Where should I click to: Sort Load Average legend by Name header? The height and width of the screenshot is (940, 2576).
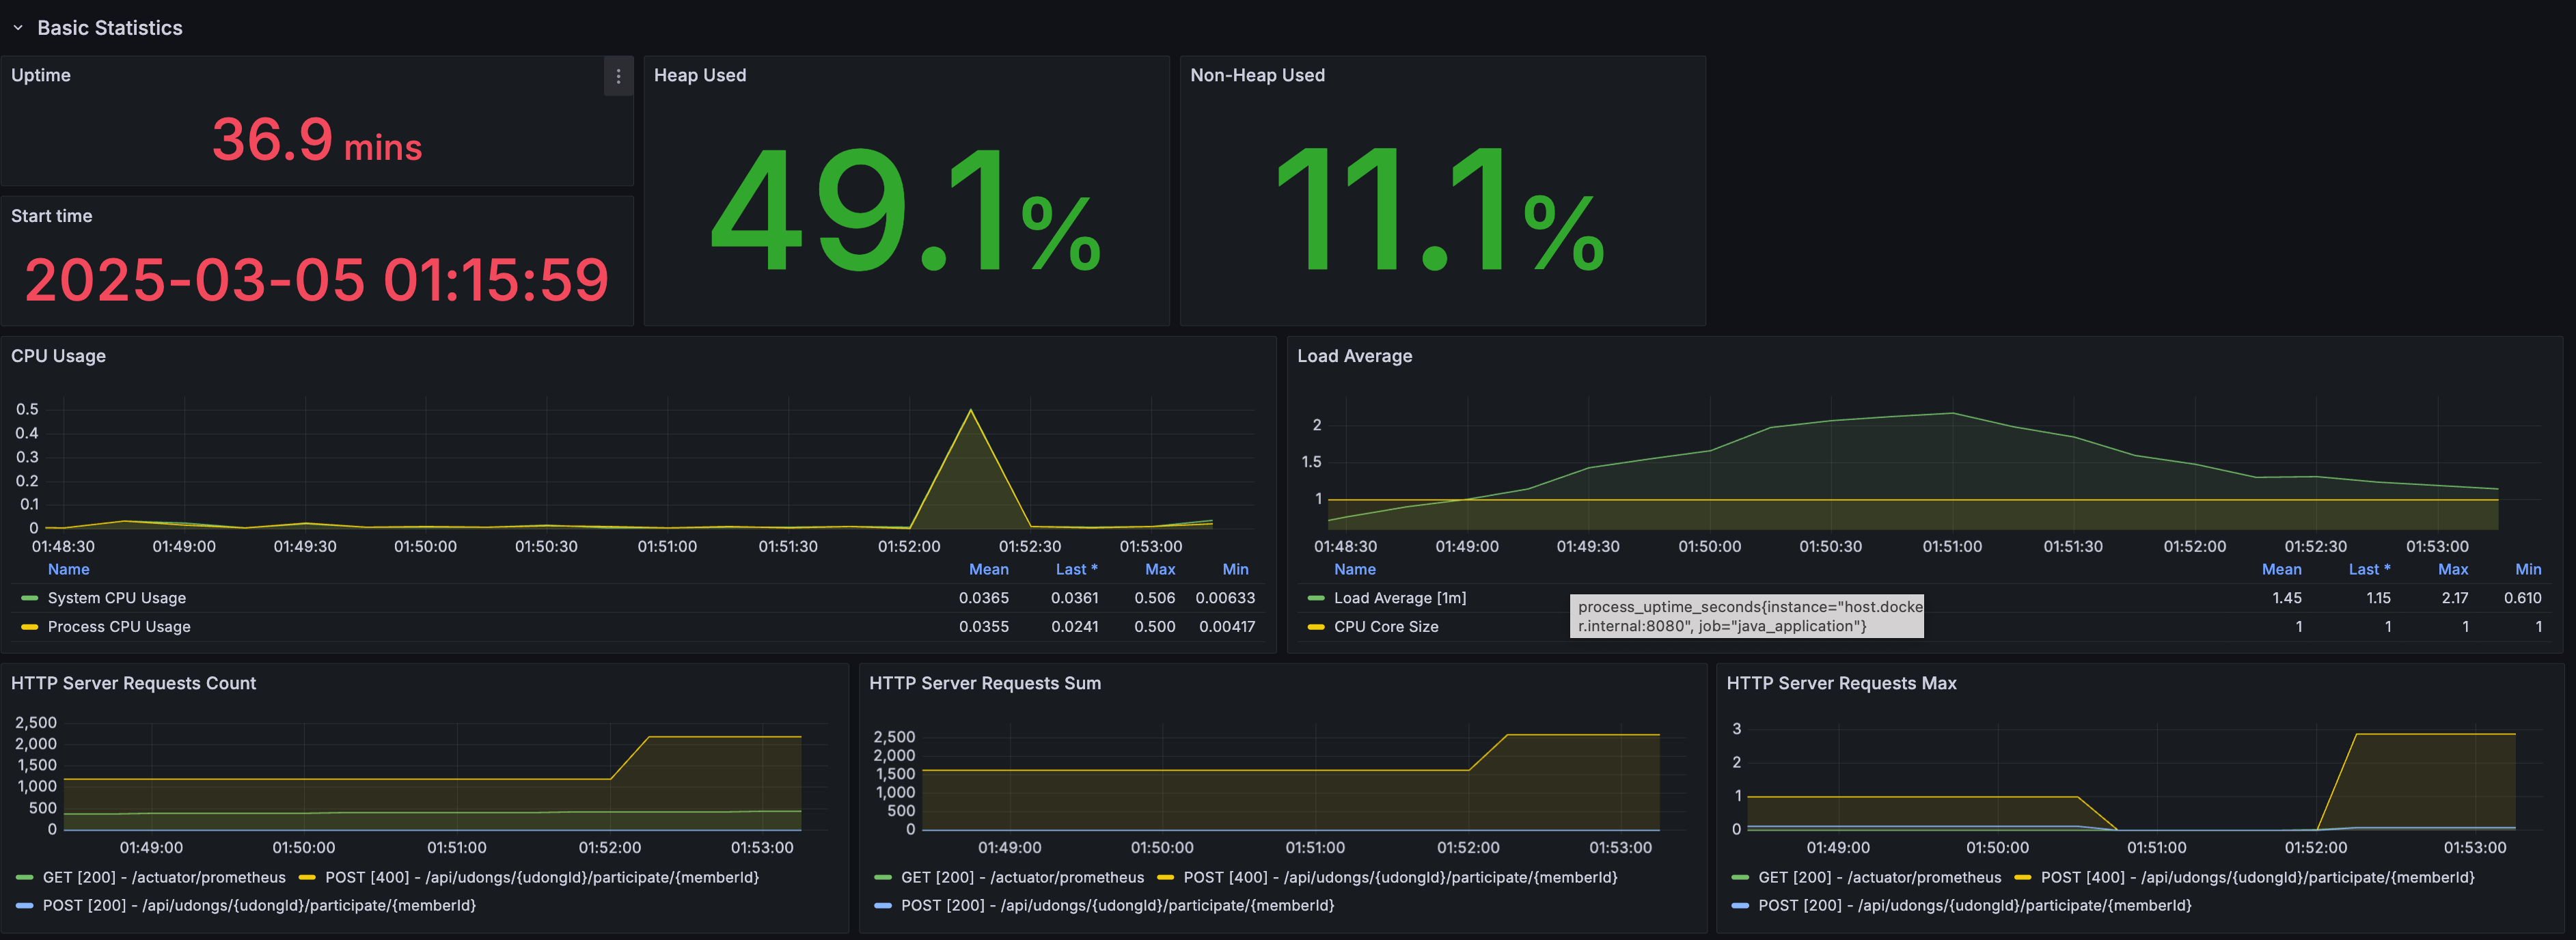pyautogui.click(x=1354, y=569)
